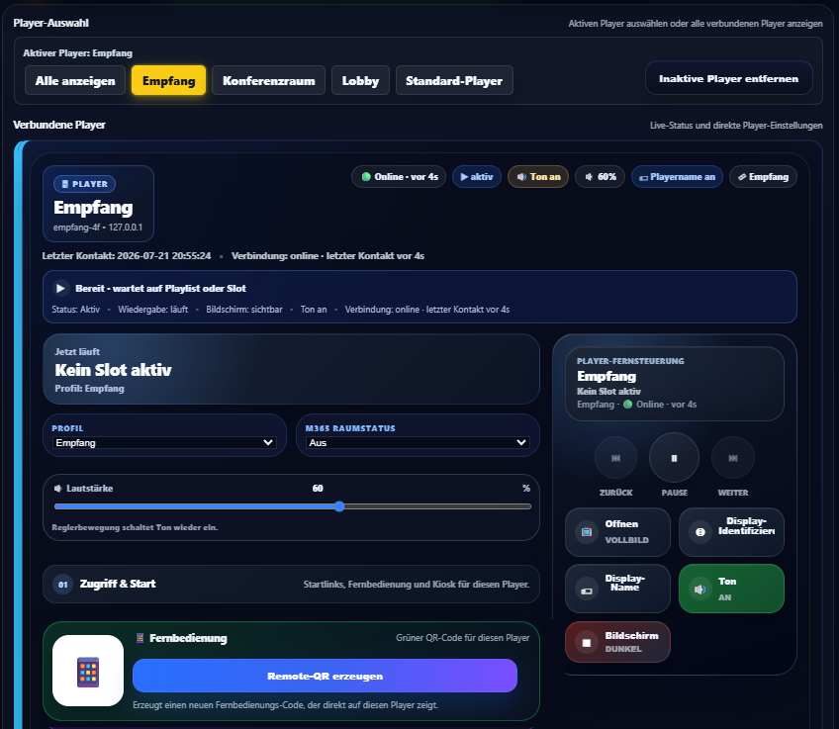Toggle the Ton an chip
The image size is (839, 729).
(538, 176)
